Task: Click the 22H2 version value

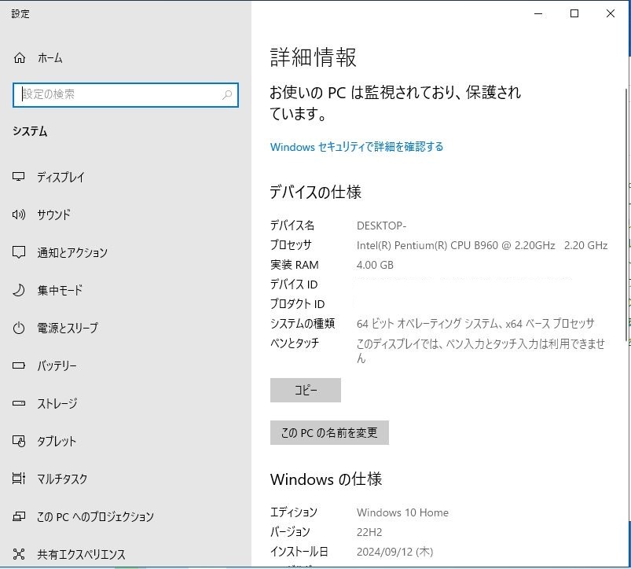Action: click(x=369, y=532)
